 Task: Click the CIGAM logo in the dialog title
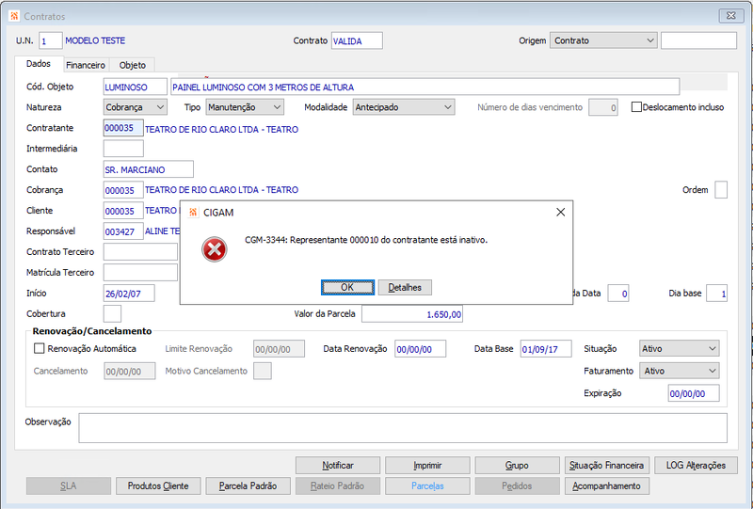(x=193, y=213)
